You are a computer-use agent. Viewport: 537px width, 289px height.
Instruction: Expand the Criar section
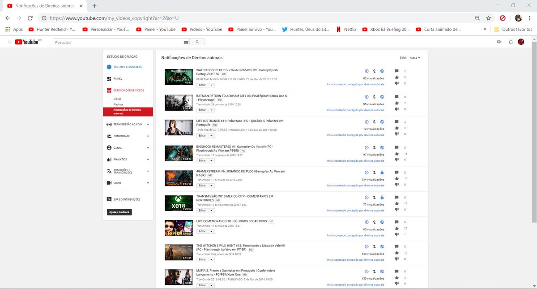148,183
